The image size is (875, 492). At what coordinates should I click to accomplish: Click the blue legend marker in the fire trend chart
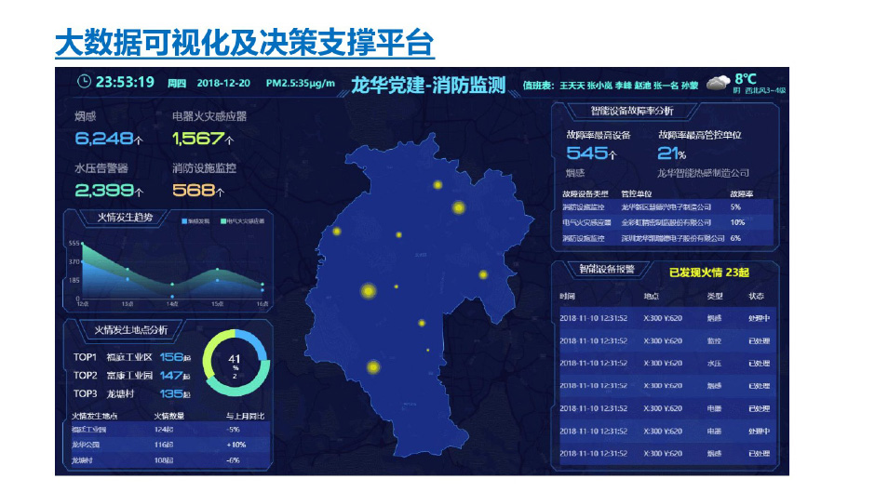click(x=185, y=221)
